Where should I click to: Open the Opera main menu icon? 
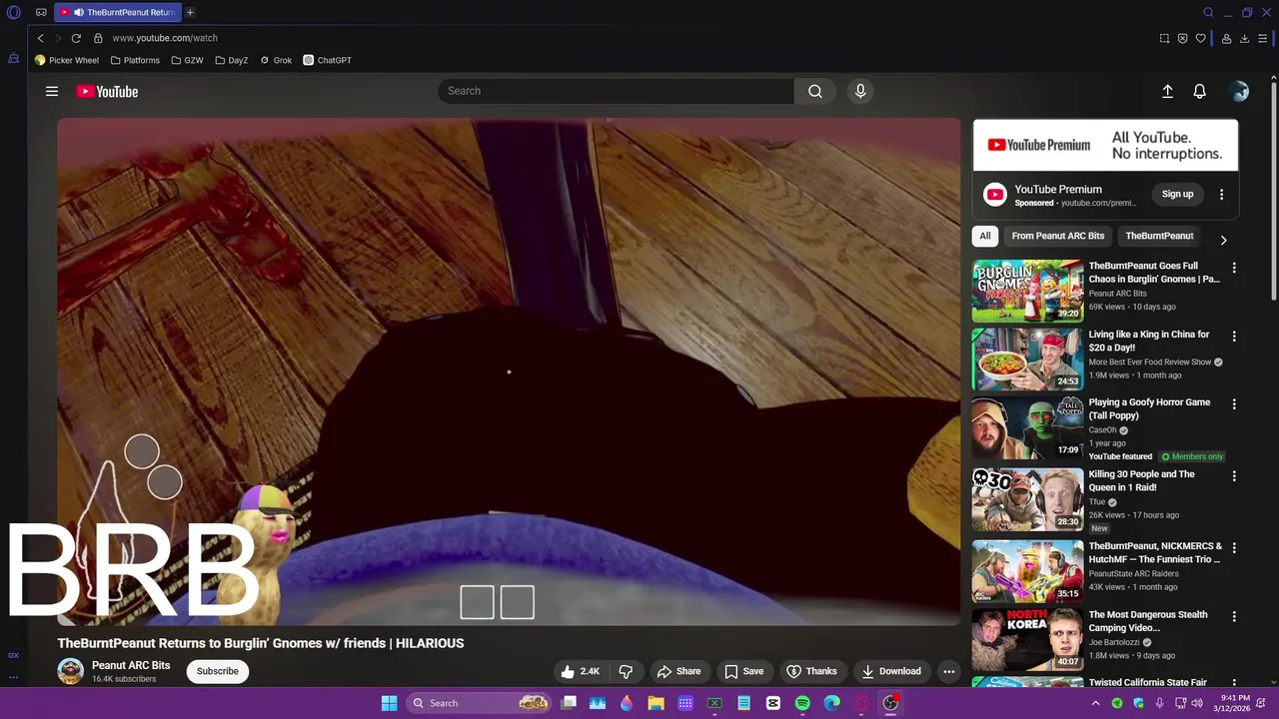coord(14,13)
